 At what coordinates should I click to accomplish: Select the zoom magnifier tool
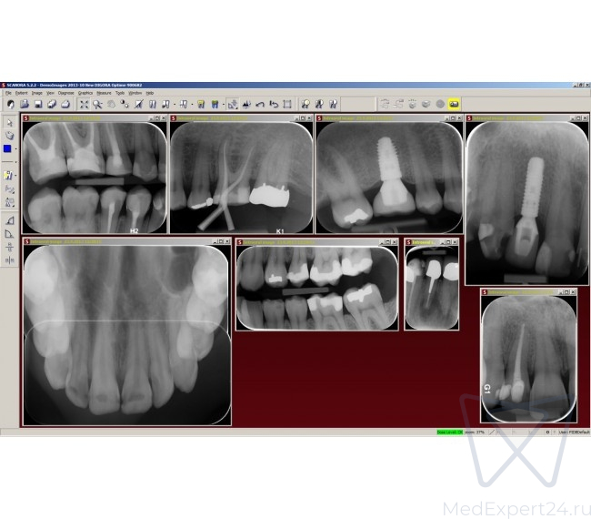98,104
